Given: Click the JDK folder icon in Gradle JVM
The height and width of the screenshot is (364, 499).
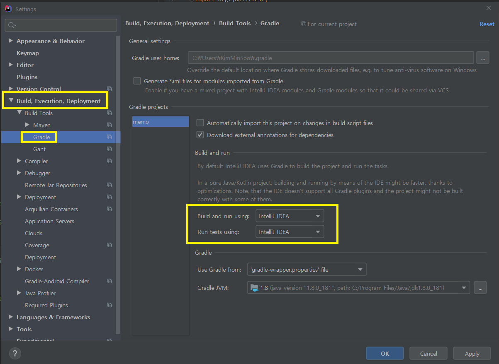Looking at the screenshot, I should 254,287.
